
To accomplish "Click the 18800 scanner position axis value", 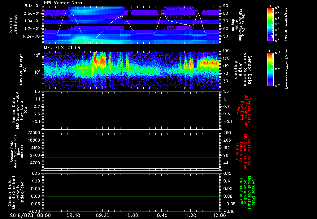I will [34, 140].
